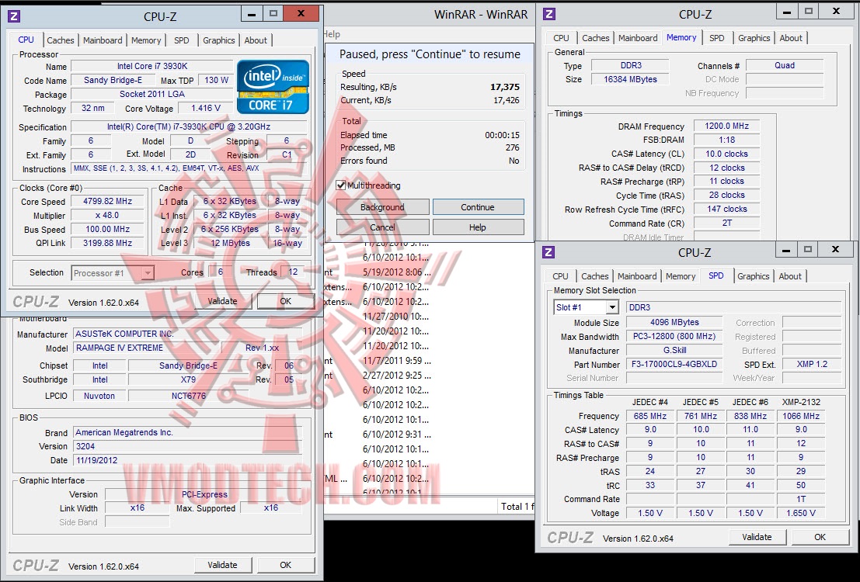Click the Background button in WinRAR
860x582 pixels.
(x=382, y=207)
